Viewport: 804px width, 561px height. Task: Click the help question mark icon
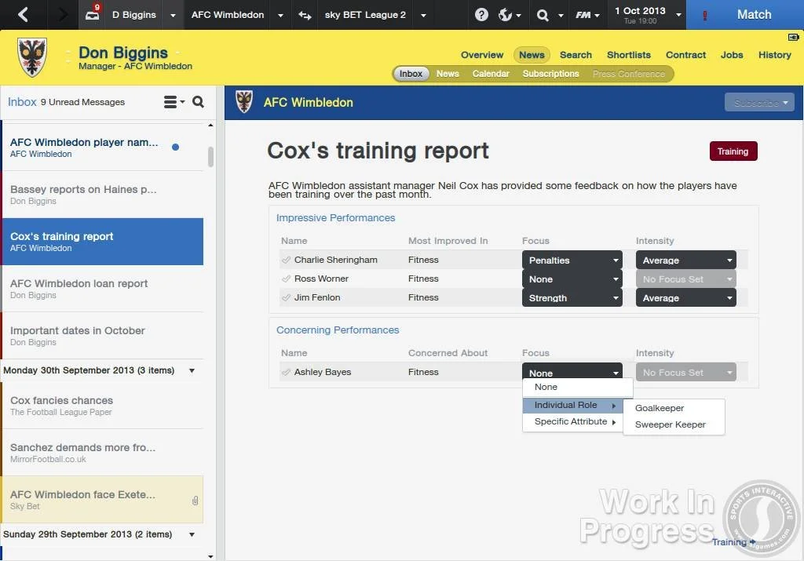[480, 14]
